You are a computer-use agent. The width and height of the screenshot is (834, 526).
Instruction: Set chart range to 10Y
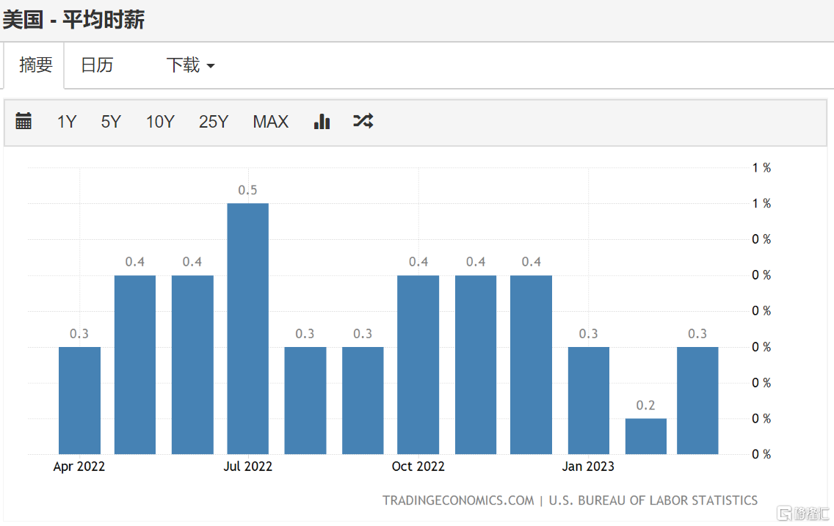click(x=160, y=122)
